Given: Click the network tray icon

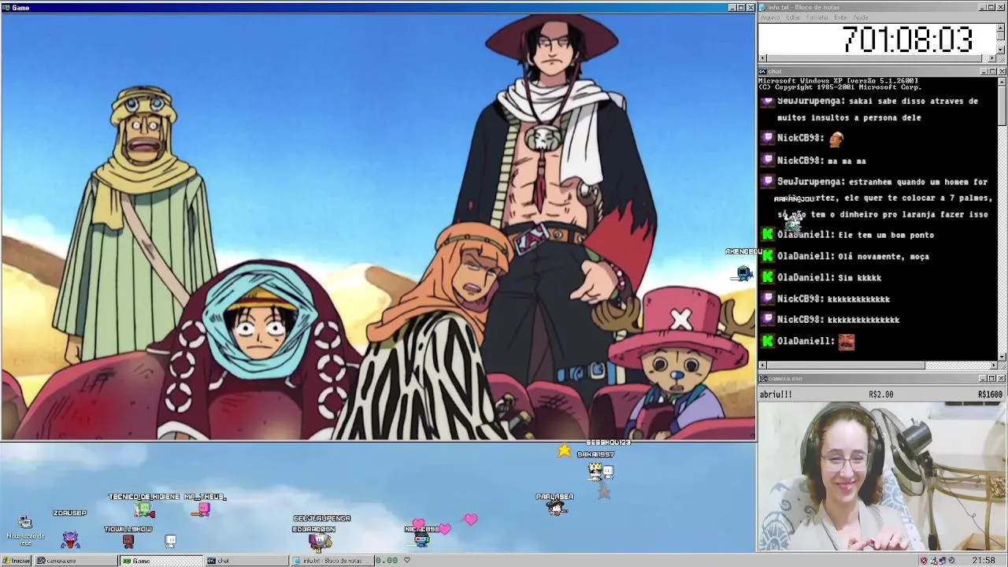Looking at the screenshot, I should [942, 561].
